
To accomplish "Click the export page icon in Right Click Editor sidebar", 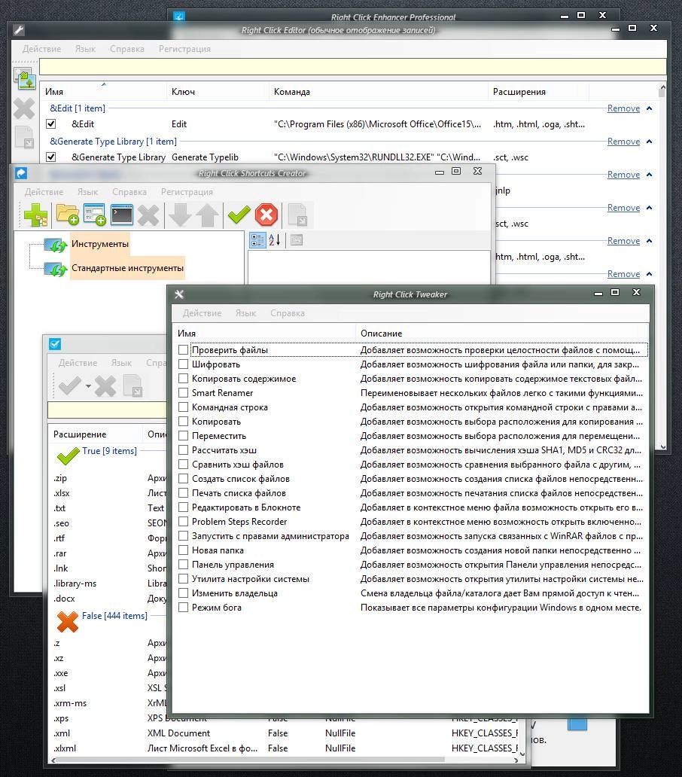I will pos(24,138).
